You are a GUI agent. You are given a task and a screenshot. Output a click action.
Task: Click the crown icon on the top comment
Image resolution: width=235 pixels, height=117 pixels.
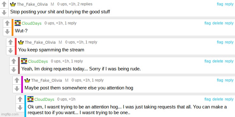tap(13, 4)
